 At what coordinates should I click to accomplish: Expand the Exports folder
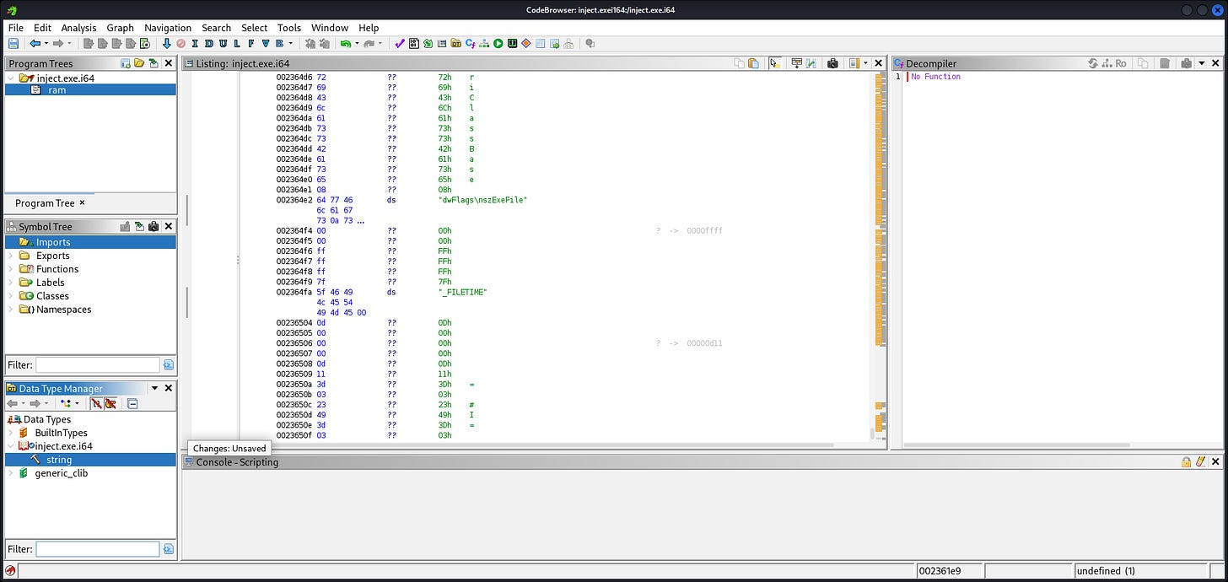[11, 256]
